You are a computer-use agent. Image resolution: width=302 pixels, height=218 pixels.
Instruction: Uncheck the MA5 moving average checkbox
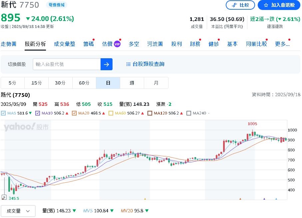pos(3,113)
